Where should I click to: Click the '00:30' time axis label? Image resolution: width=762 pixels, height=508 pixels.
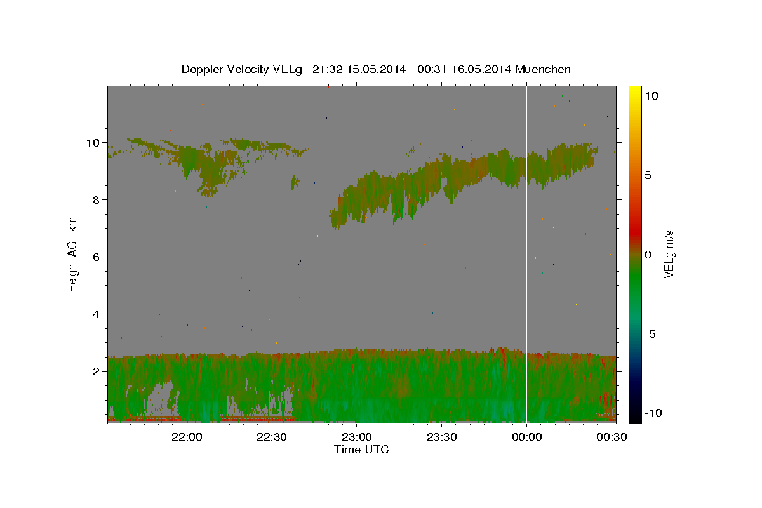[x=611, y=437]
